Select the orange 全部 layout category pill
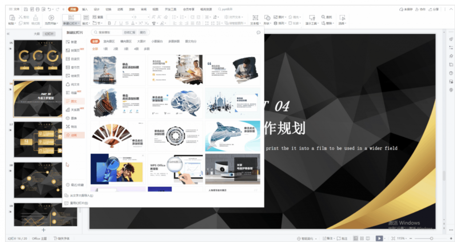The image size is (455, 242). 95,41
